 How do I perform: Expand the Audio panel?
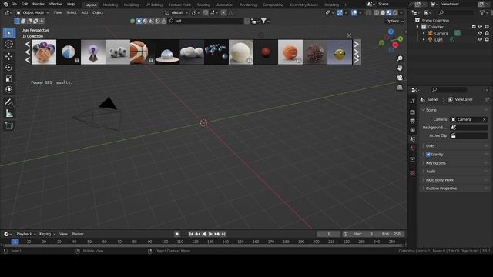454,172
